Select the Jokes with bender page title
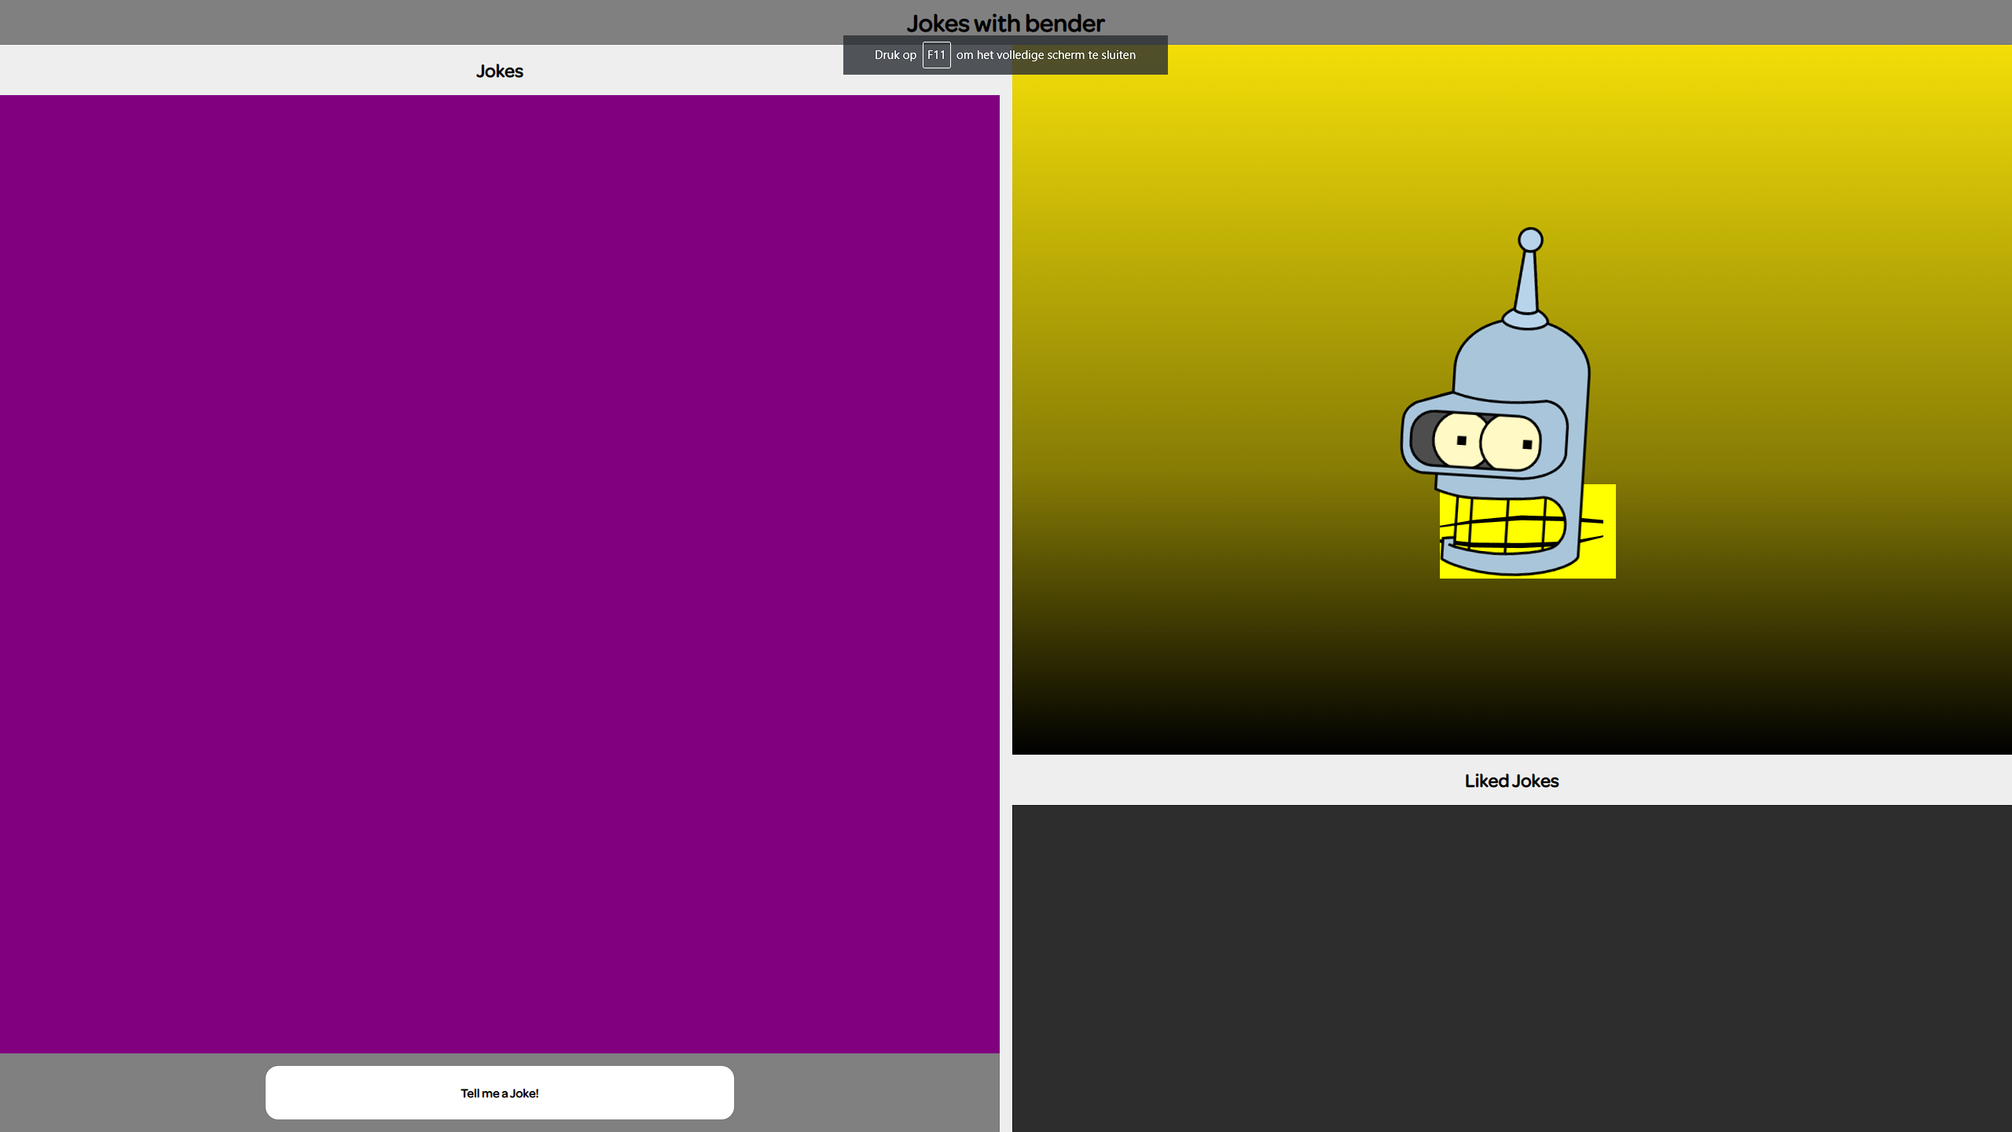The height and width of the screenshot is (1132, 2012). click(1005, 24)
